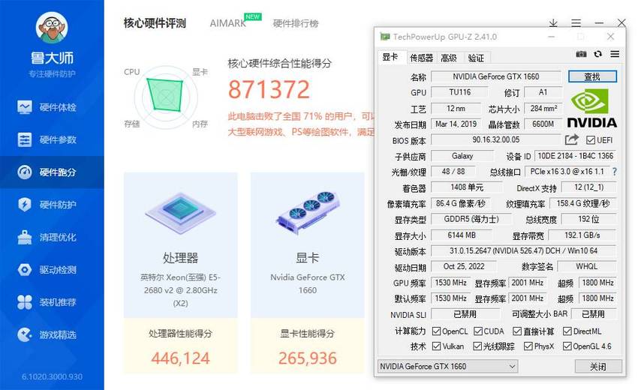This screenshot has width=638, height=390.
Task: Click the 关闭 button in GPU-Z
Action: [x=598, y=367]
